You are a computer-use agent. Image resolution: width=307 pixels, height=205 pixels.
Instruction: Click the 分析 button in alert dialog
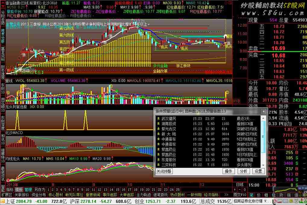point(243,171)
